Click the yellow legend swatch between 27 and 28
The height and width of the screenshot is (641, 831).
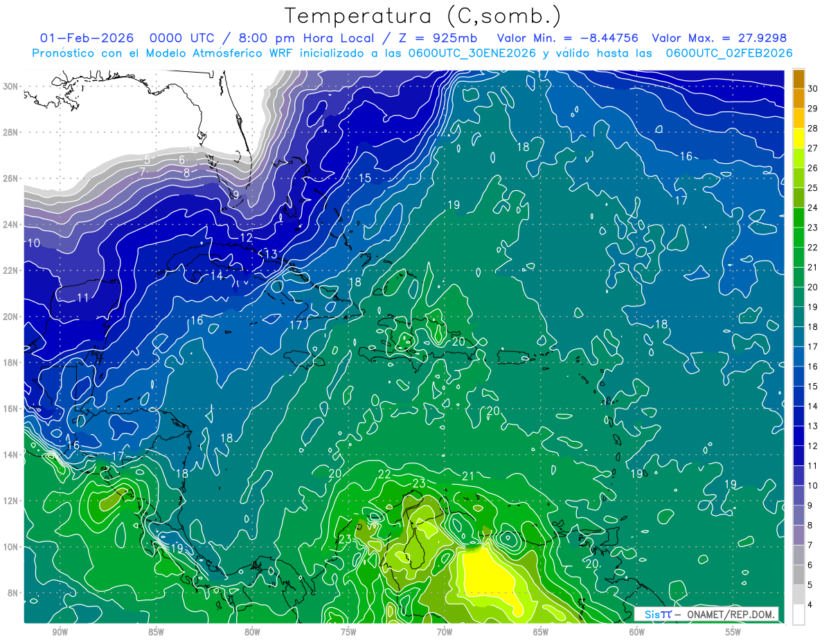798,138
